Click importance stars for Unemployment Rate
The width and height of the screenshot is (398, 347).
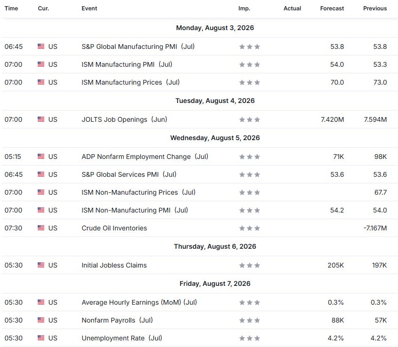[x=250, y=338]
